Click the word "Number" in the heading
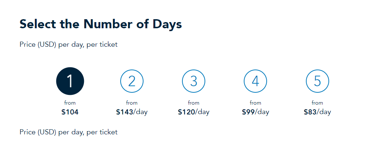The width and height of the screenshot is (392, 151). (x=108, y=24)
